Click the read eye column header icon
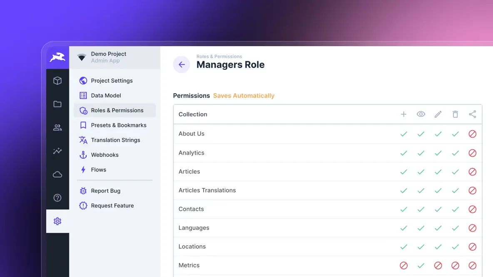This screenshot has height=277, width=493. 421,114
